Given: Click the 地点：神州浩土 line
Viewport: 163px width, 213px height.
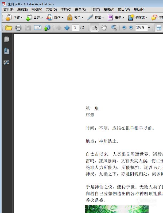Looking at the screenshot, I should click(102, 141).
